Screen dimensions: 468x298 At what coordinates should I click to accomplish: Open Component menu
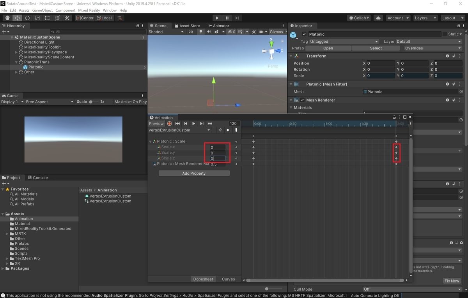tap(66, 10)
